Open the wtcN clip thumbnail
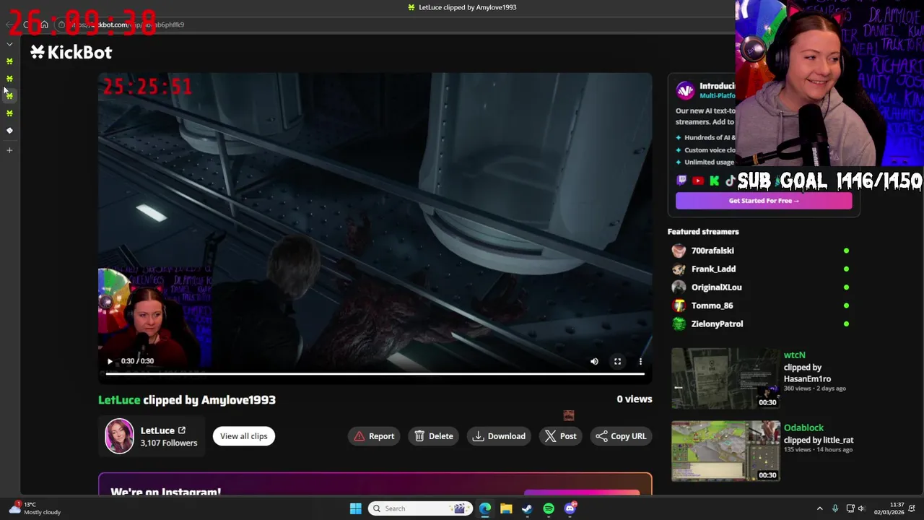 [725, 378]
